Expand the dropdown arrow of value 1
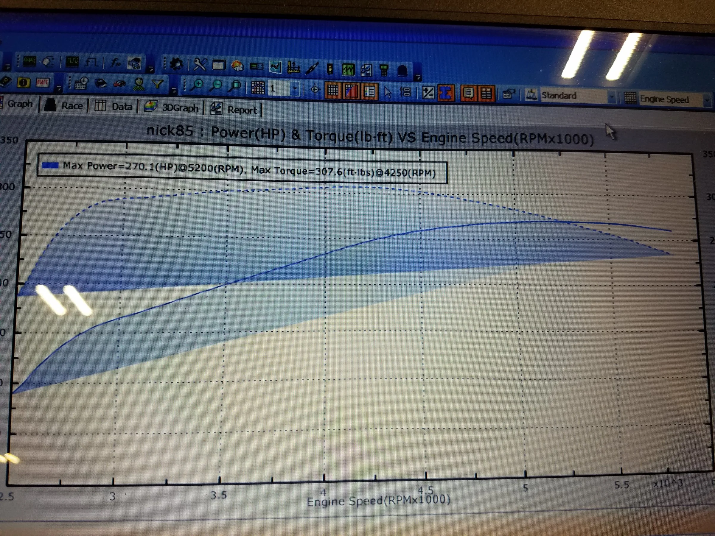Screen dimensions: 715x536 pyautogui.click(x=295, y=89)
